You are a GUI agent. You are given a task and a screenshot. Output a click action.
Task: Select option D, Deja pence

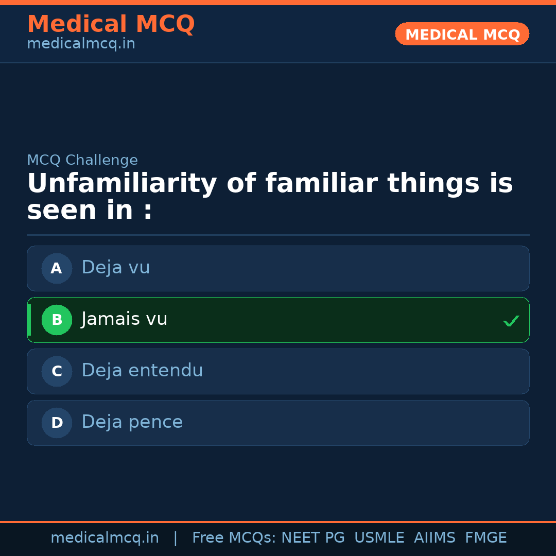click(x=278, y=423)
